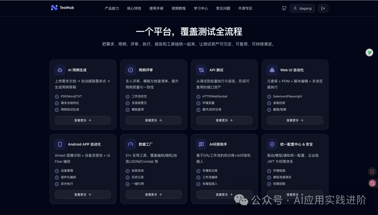Click the 历史记录 feature item
The width and height of the screenshot is (378, 215).
click(135, 177)
